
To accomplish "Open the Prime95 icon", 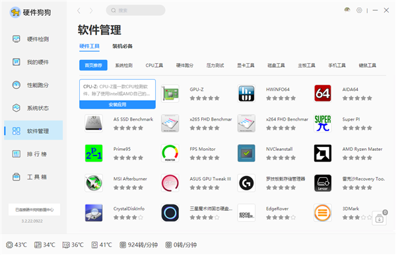I will [x=94, y=153].
